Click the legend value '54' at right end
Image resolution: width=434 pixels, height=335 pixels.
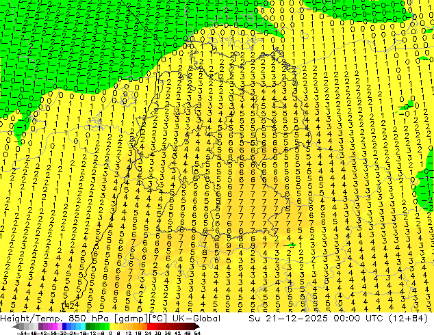pos(197,333)
